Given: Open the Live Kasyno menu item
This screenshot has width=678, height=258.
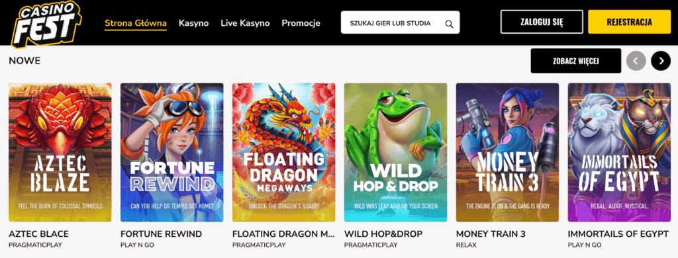Looking at the screenshot, I should point(245,23).
